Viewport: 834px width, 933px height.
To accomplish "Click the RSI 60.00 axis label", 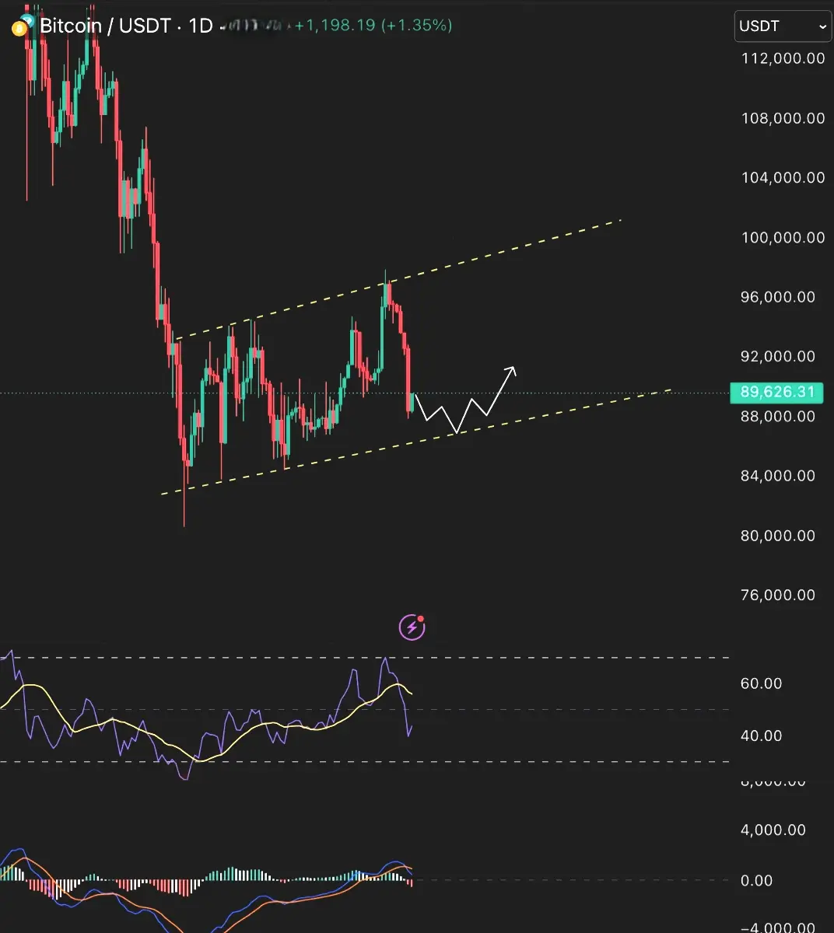I will (x=762, y=683).
